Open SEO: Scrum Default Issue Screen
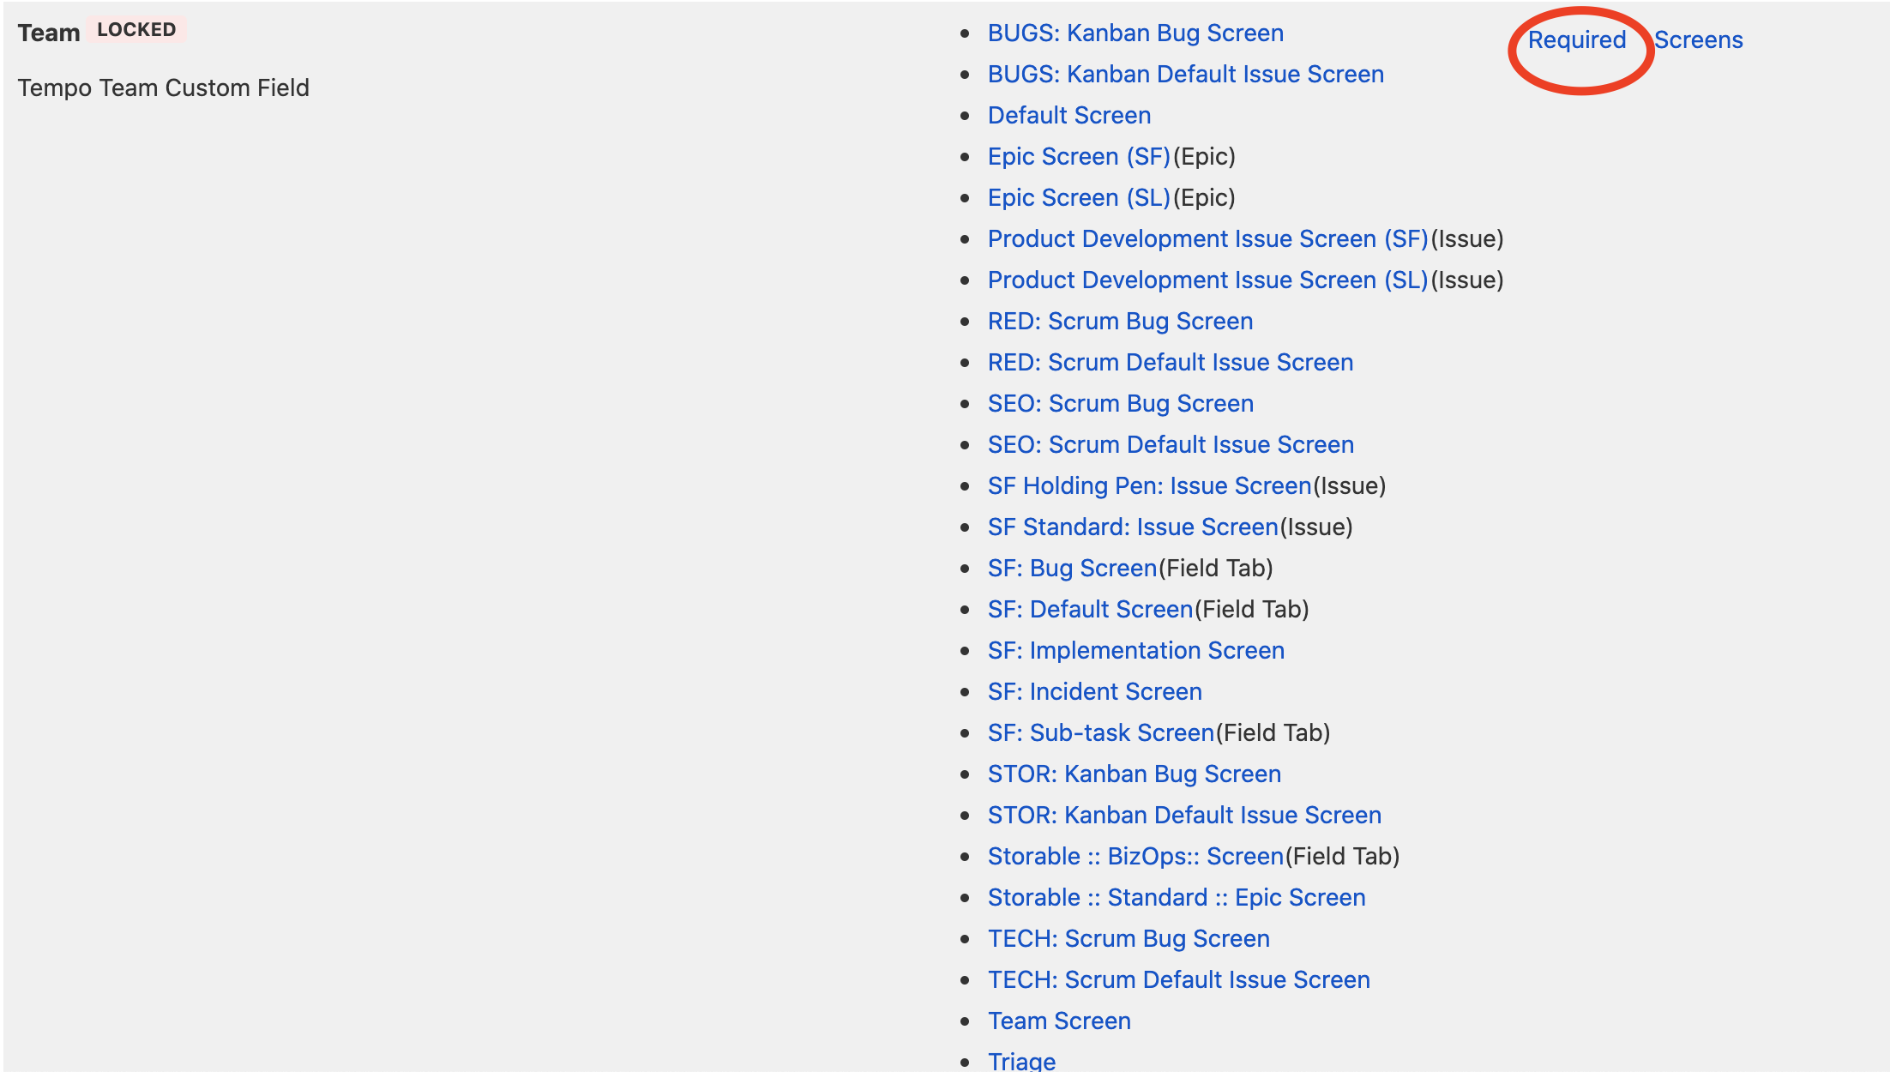 click(1171, 445)
